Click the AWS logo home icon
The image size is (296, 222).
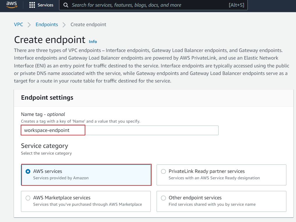pyautogui.click(x=12, y=5)
